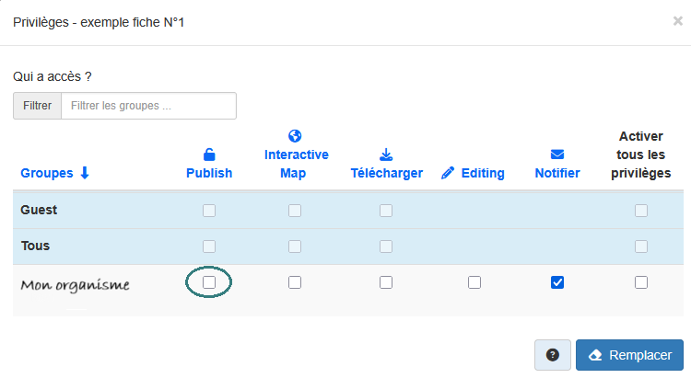The width and height of the screenshot is (691, 378).
Task: Close the Privilèges dialog with the X
Action: 678,21
